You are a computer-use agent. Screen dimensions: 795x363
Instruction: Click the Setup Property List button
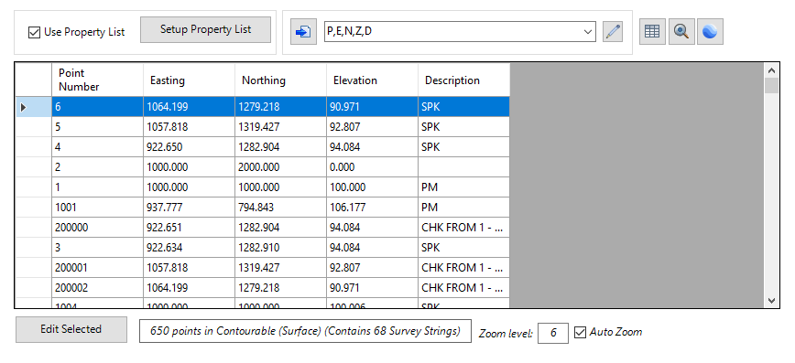tap(205, 29)
